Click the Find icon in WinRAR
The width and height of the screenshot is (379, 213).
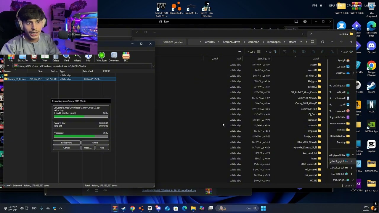67,58
